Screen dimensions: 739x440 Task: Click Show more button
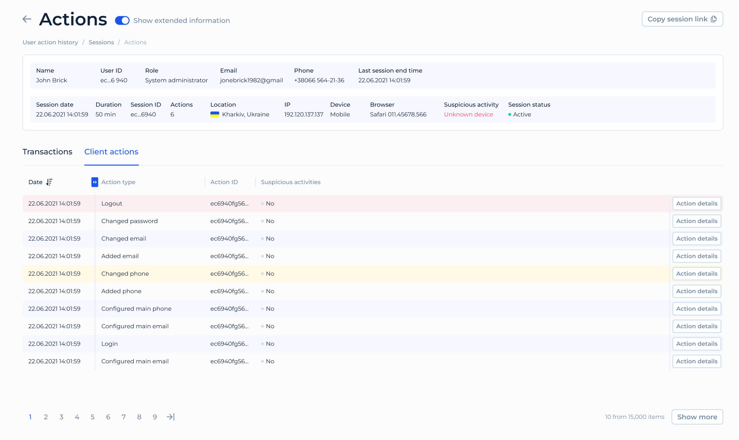point(697,417)
